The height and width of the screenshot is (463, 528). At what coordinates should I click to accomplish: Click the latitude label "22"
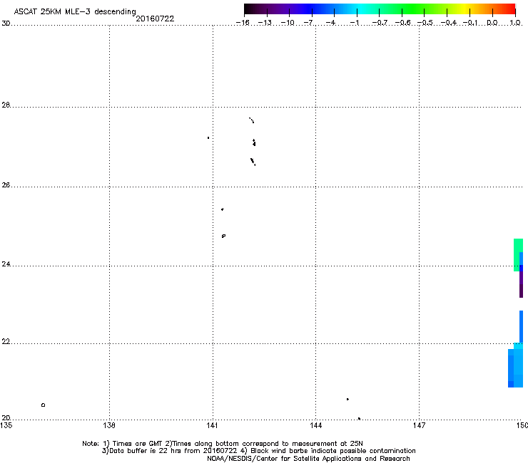point(6,342)
